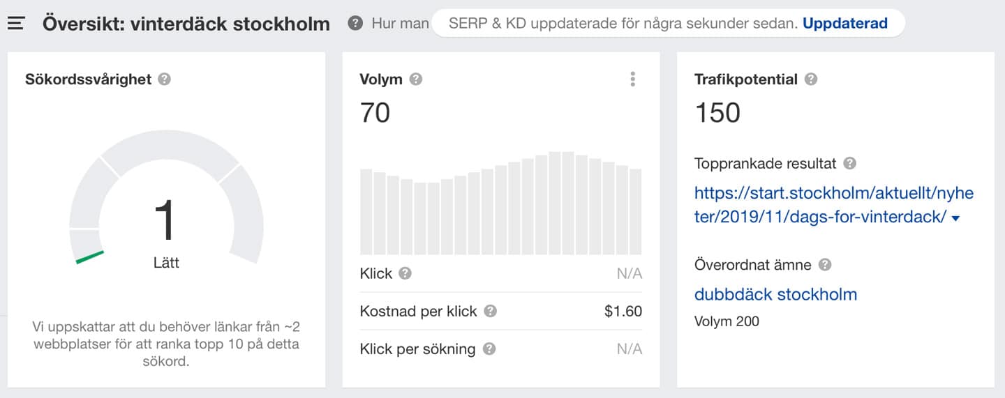Click help icon next to Sökordssvårighet

[x=164, y=79]
